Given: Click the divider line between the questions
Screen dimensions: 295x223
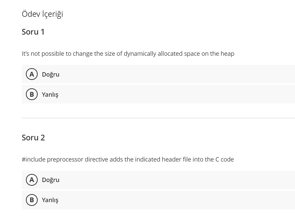Looking at the screenshot, I should [x=158, y=118].
